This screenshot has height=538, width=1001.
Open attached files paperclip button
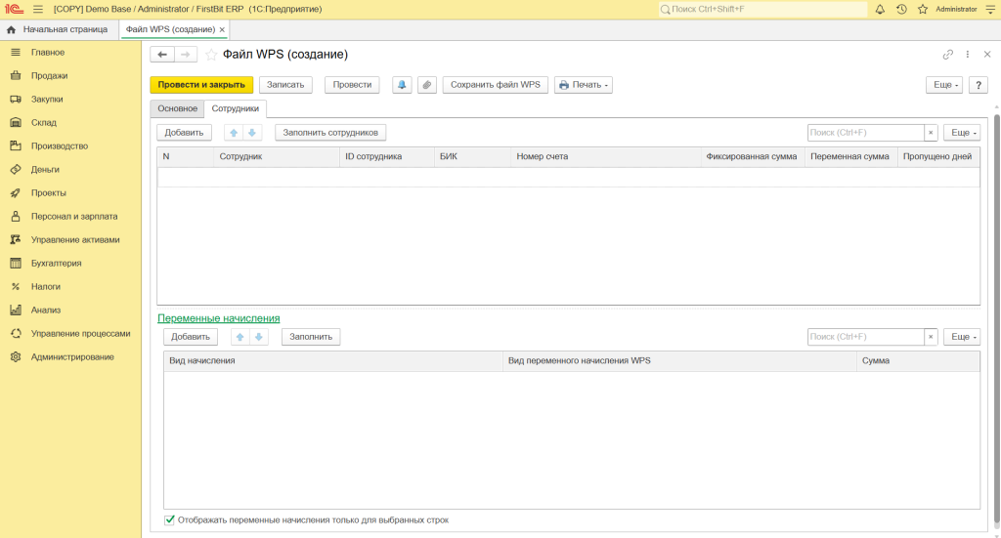click(427, 85)
